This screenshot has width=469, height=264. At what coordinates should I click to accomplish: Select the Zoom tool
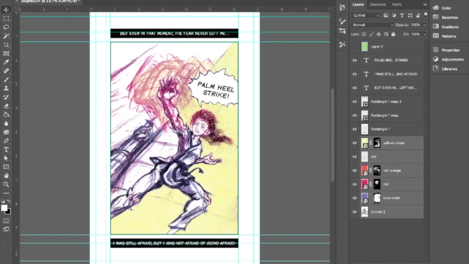tap(6, 184)
